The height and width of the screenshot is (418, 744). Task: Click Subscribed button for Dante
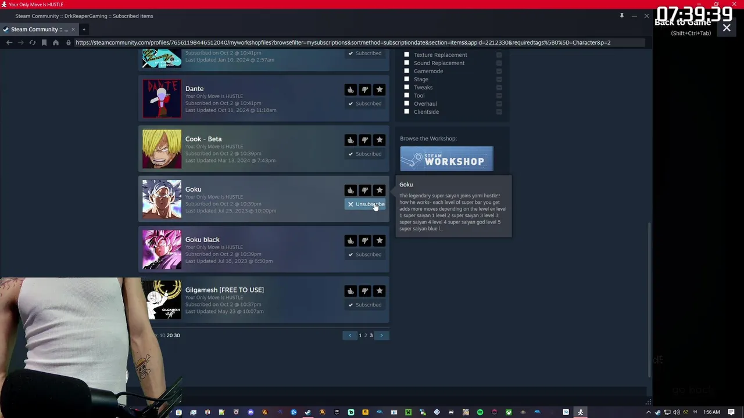click(x=365, y=103)
